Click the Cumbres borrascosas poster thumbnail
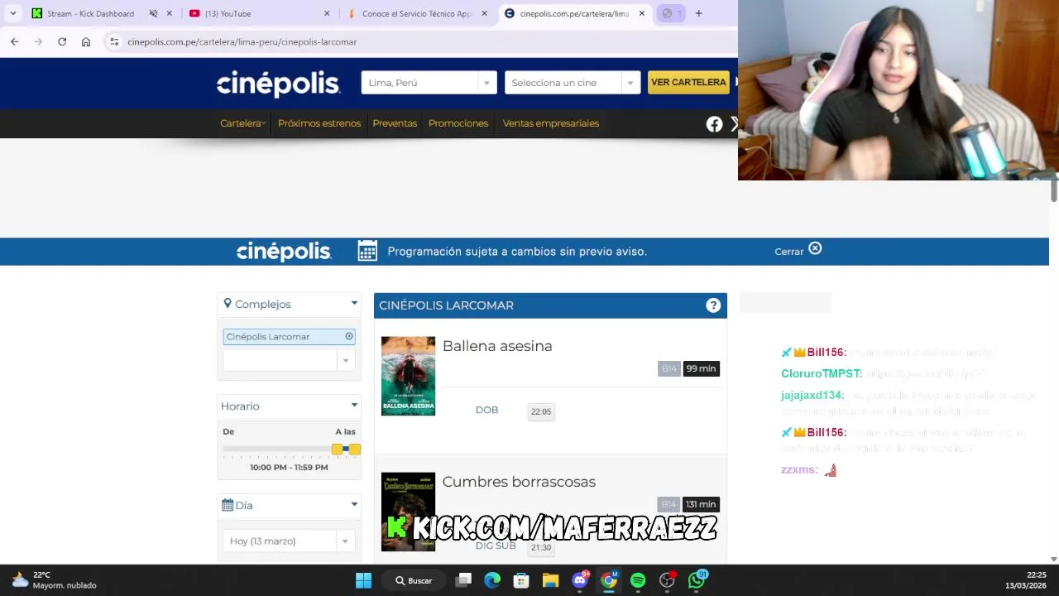Screen dimensions: 1059x596 [408, 512]
